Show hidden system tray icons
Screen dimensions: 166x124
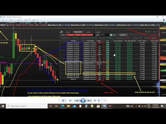pyautogui.click(x=136, y=106)
